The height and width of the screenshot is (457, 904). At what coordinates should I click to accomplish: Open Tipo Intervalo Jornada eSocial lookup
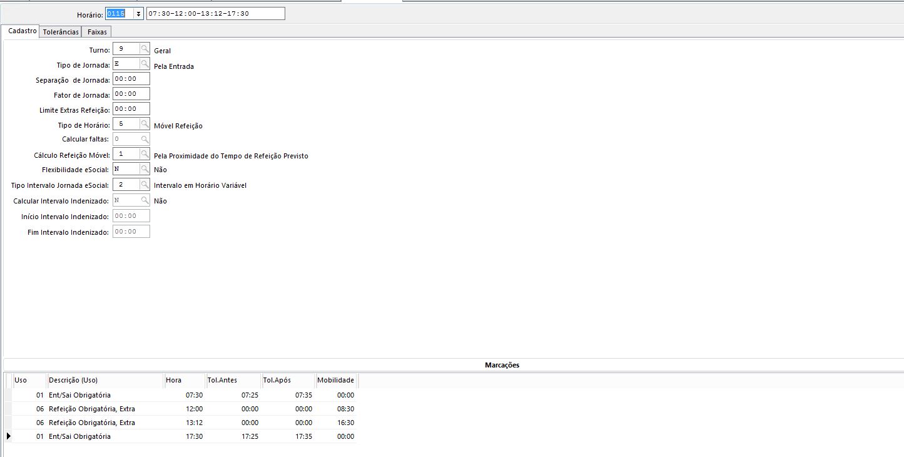tap(145, 185)
